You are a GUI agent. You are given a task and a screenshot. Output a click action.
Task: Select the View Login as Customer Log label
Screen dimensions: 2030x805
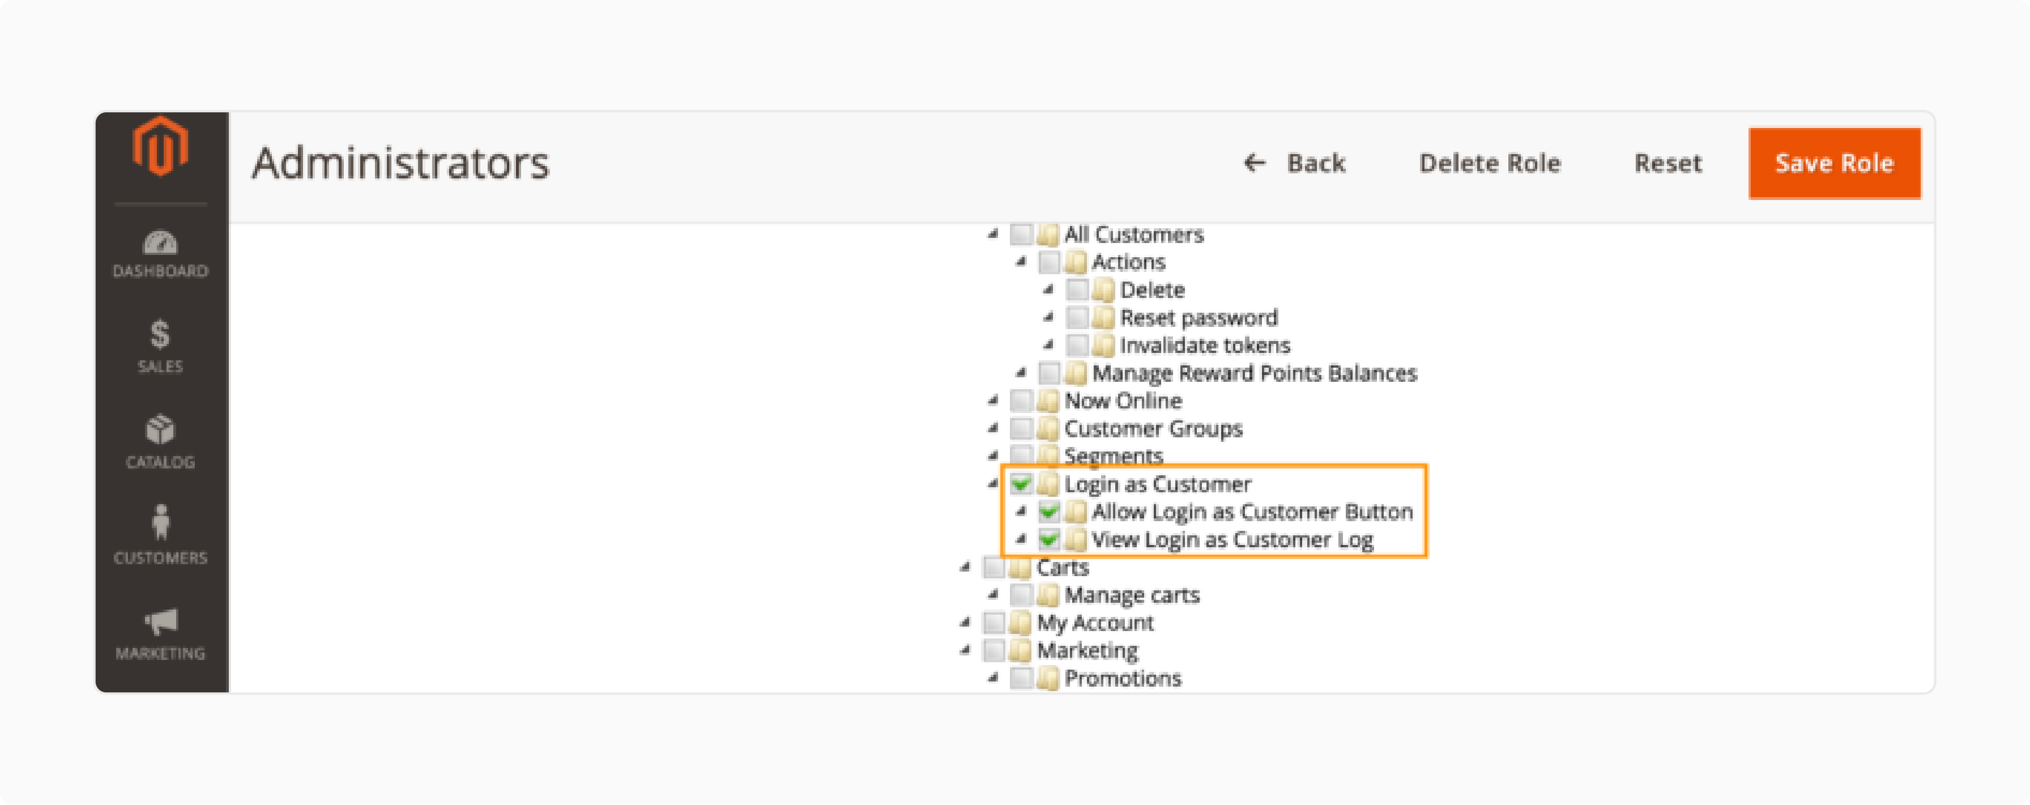1232,540
